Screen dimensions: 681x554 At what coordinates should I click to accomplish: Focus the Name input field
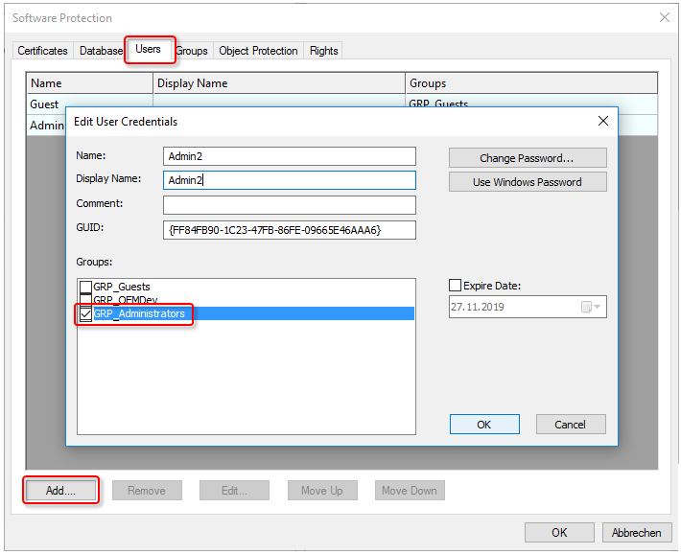point(290,156)
